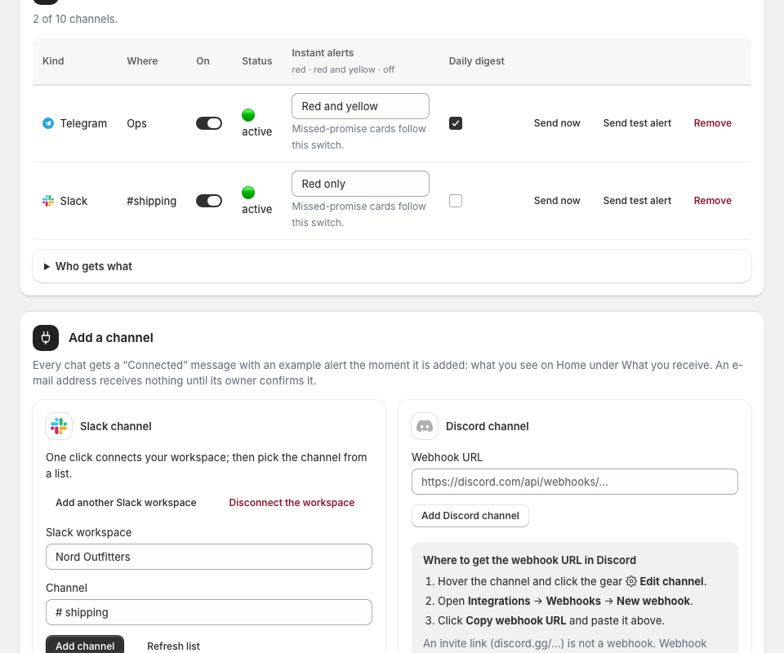Click 'Refresh list' for Slack channels

point(173,646)
